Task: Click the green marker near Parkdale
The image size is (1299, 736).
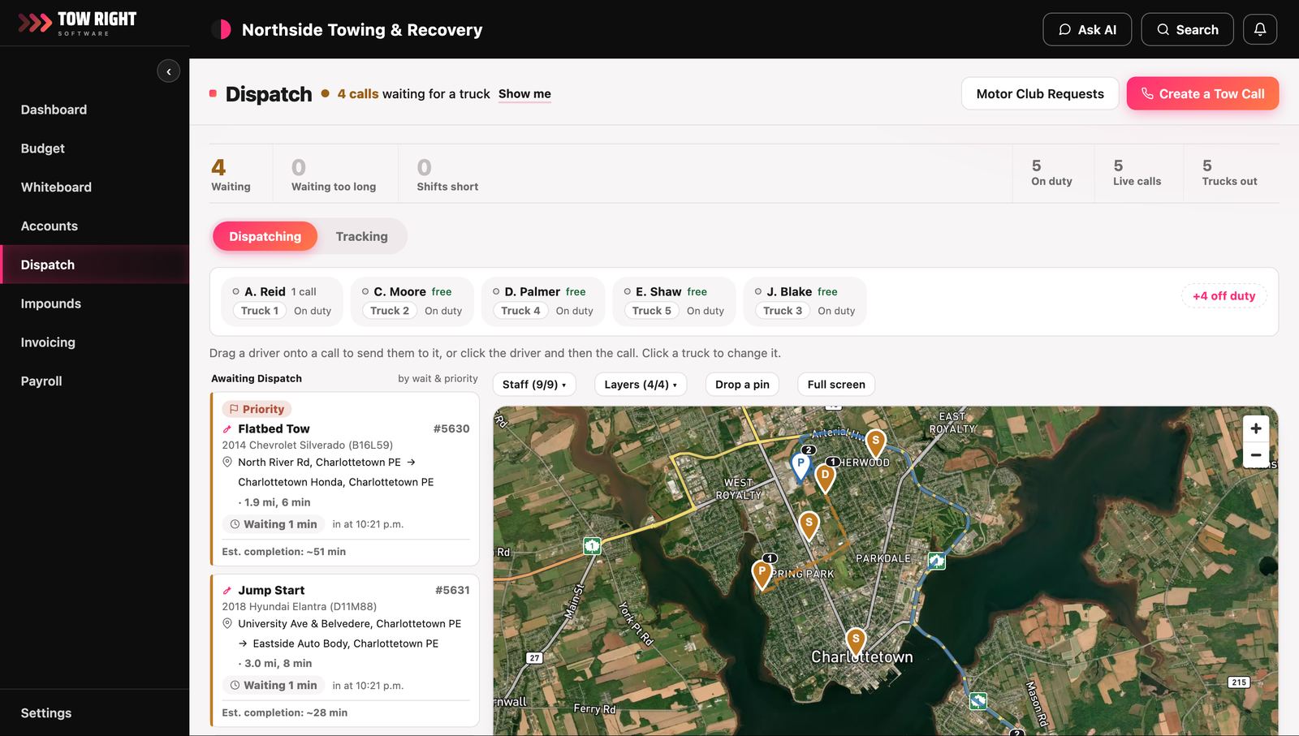Action: [937, 560]
